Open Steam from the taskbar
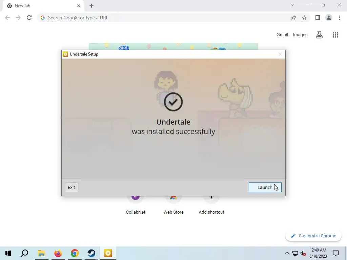The width and height of the screenshot is (347, 260). click(91, 253)
